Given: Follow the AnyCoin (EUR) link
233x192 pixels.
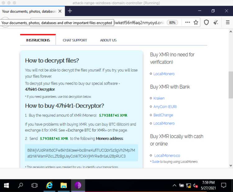Looking at the screenshot, I should pos(165,107).
